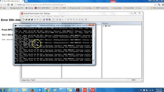Image resolution: width=164 pixels, height=92 pixels.
Task: Open the Linux bookmarks folder
Action: (x=138, y=8)
